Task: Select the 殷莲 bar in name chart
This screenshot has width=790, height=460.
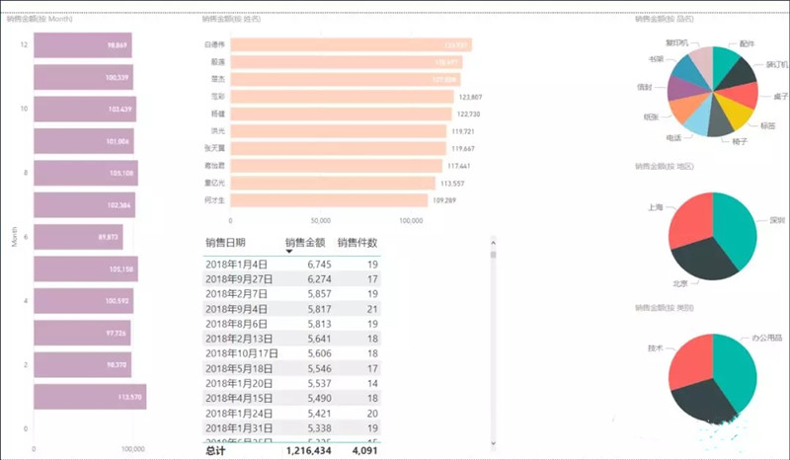Action: tap(347, 62)
